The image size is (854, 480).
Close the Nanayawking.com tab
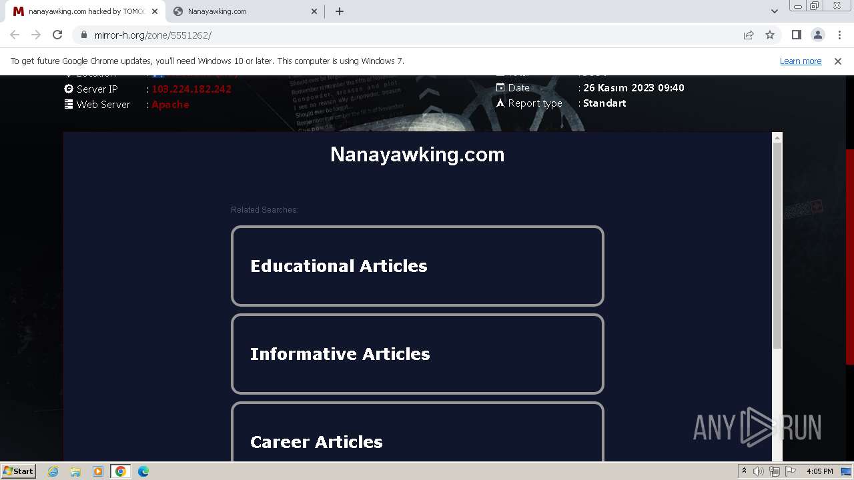click(x=315, y=11)
